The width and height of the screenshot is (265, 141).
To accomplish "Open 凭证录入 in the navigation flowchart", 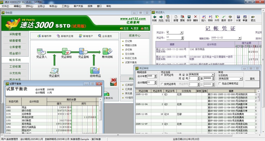I will [41, 53].
